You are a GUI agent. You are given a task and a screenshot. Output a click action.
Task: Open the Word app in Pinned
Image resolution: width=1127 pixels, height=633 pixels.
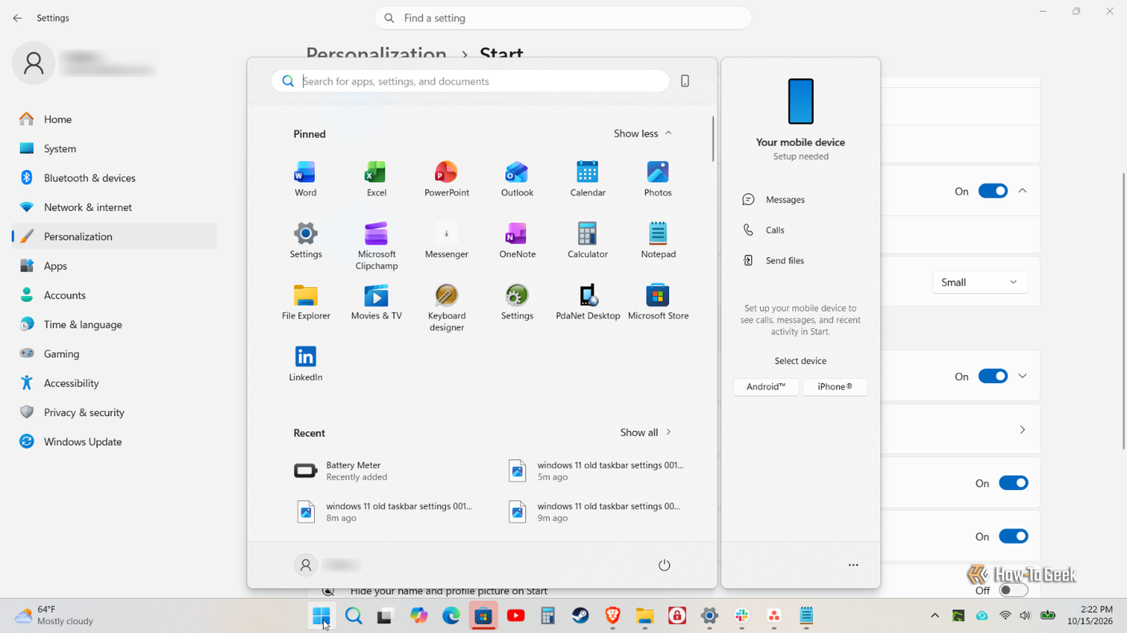click(x=305, y=179)
